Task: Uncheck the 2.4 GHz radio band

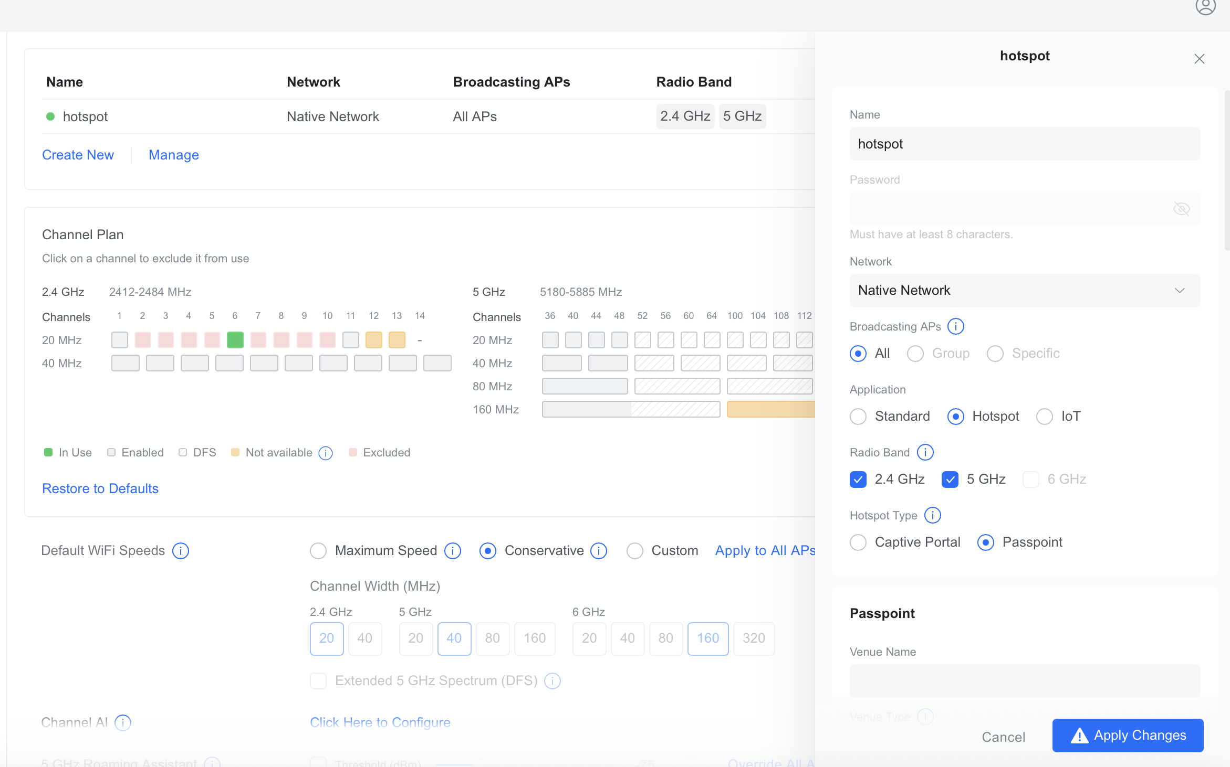Action: point(858,479)
